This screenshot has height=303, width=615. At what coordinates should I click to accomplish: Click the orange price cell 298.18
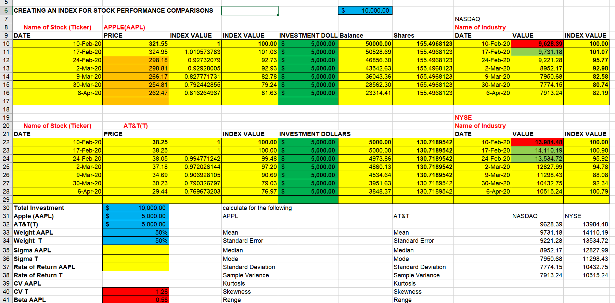pyautogui.click(x=136, y=60)
